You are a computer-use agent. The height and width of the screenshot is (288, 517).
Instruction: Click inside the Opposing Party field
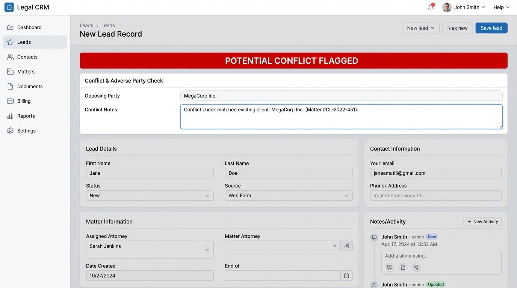341,96
